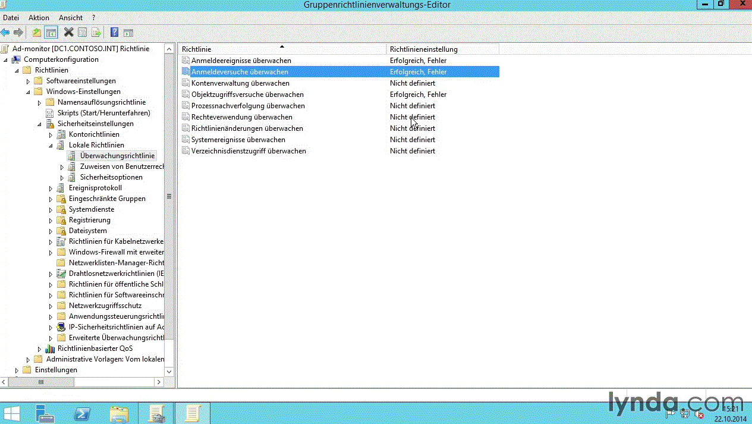Open the Windows Start button
This screenshot has width=752, height=424.
coord(12,413)
